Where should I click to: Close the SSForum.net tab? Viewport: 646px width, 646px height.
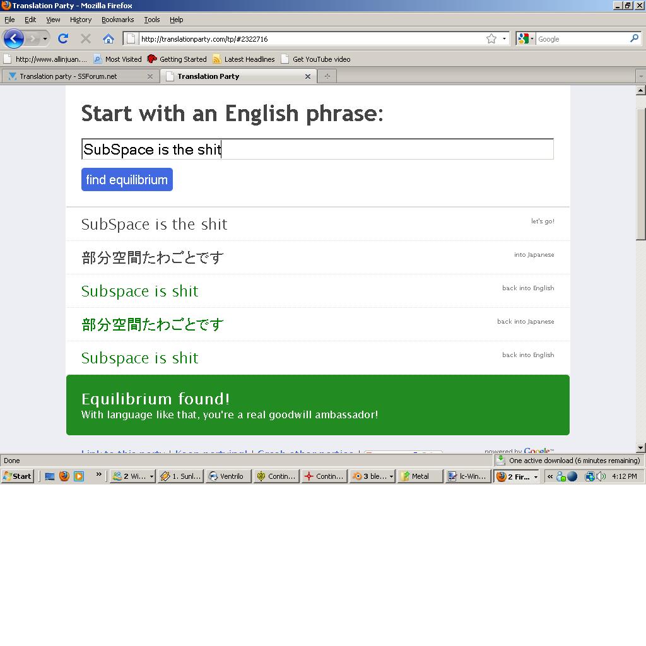pyautogui.click(x=150, y=76)
